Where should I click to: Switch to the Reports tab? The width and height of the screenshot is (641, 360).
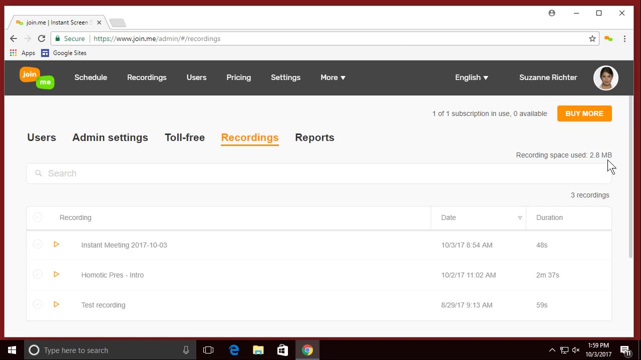(x=314, y=137)
